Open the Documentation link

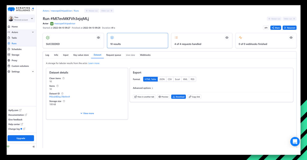coord(18,115)
